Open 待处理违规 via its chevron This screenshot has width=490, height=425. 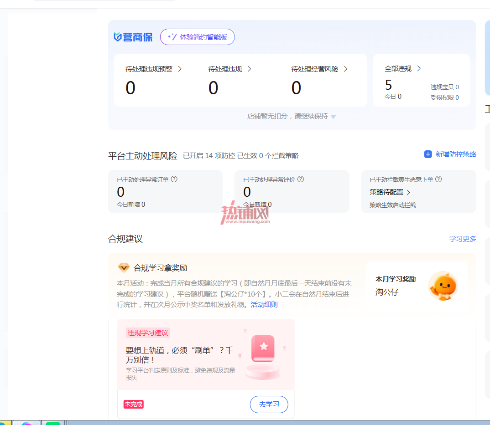[250, 69]
